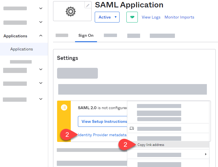The height and width of the screenshot is (167, 218).
Task: Click the device icon in context menu
Action: tap(132, 129)
